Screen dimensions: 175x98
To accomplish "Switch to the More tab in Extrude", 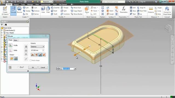I will click(15, 40).
